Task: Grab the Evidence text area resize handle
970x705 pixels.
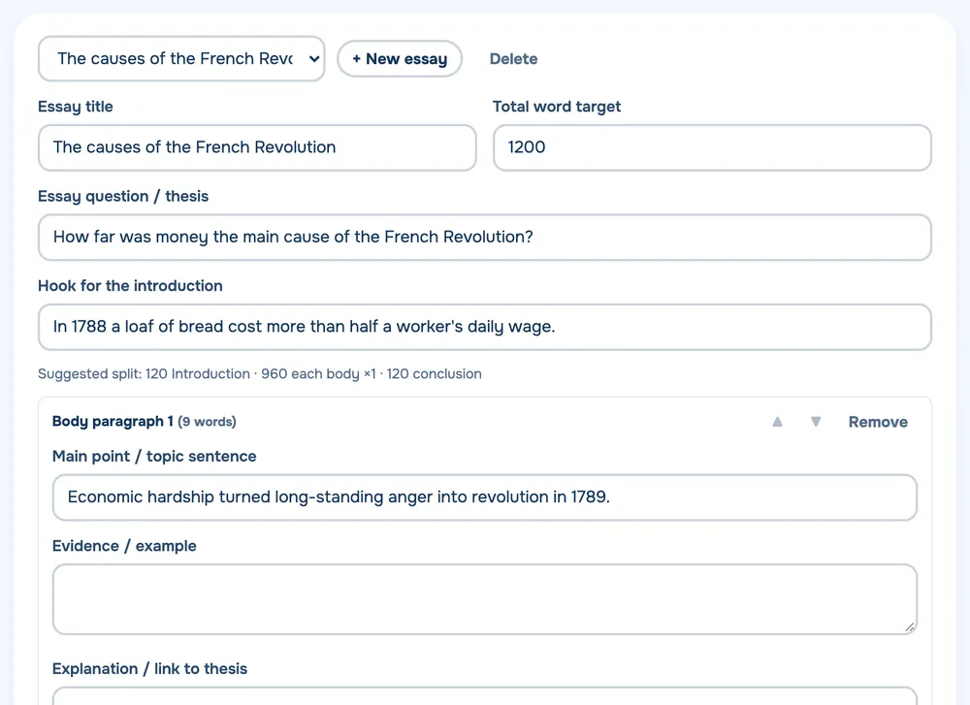Action: tap(910, 627)
